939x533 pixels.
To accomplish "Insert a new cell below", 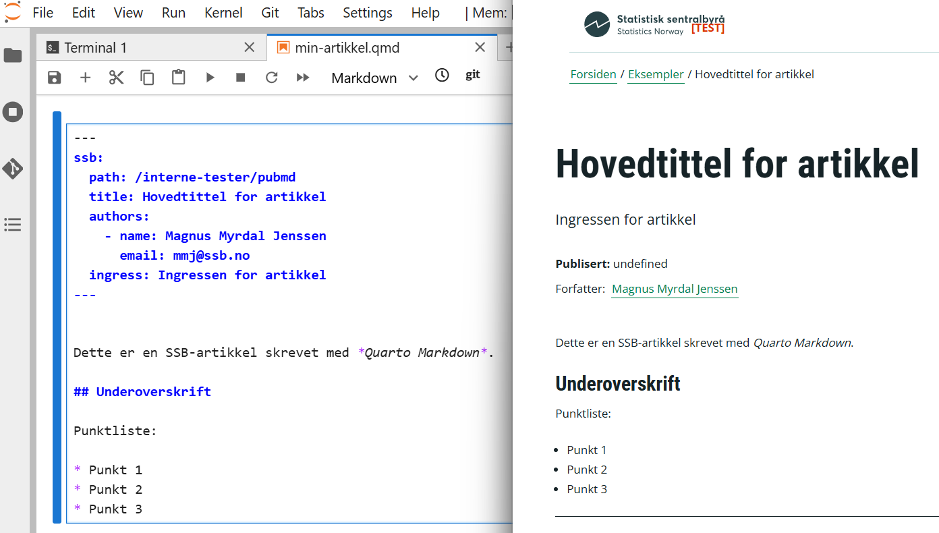I will point(85,77).
